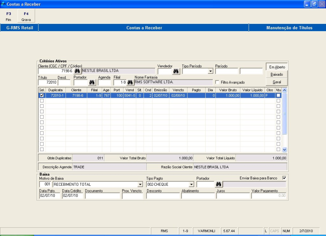Open Vendedor lookup with binoculars icon
The height and width of the screenshot is (236, 326).
click(176, 71)
